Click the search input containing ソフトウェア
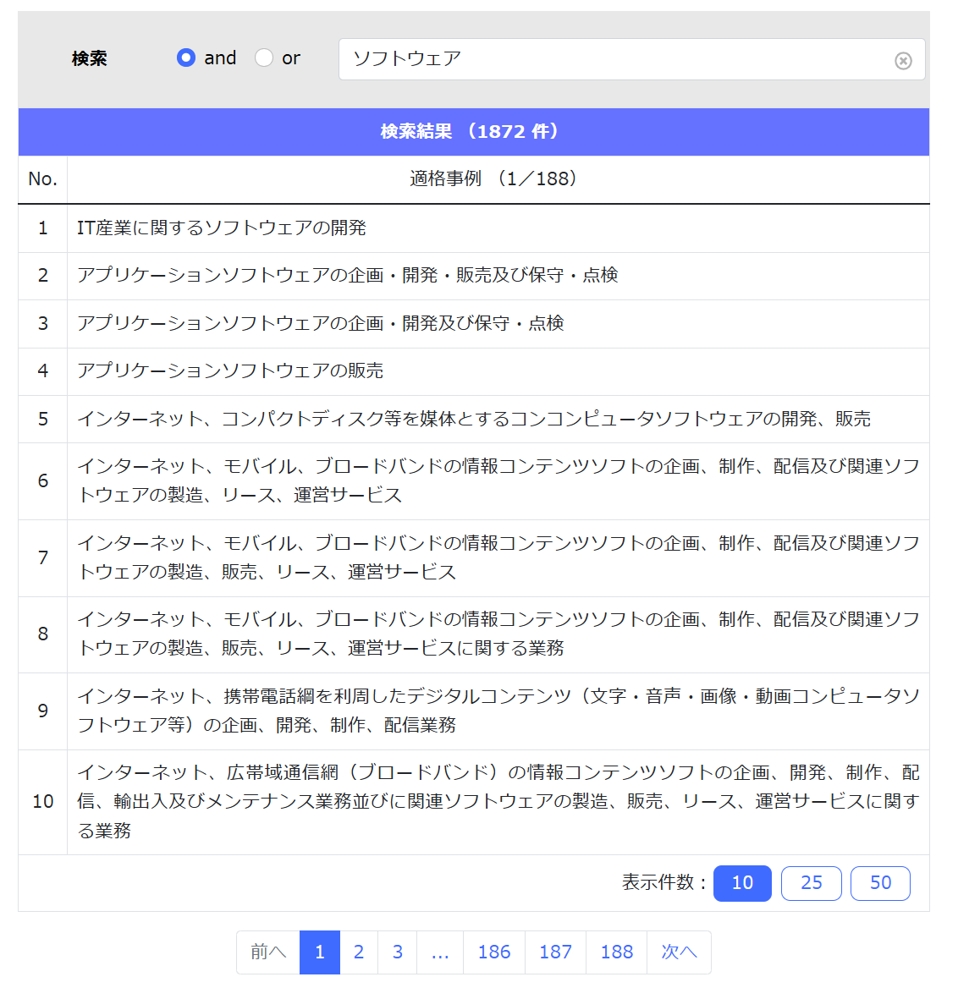Viewport: 980px width, 988px height. pos(631,59)
